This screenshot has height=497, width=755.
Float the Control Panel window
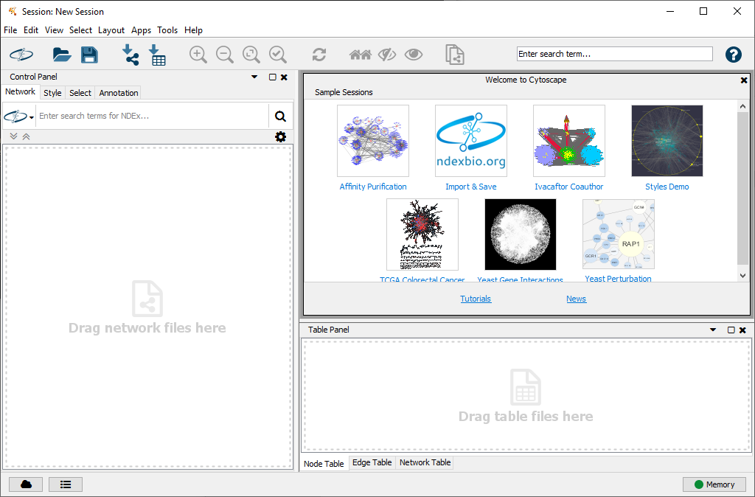[273, 77]
